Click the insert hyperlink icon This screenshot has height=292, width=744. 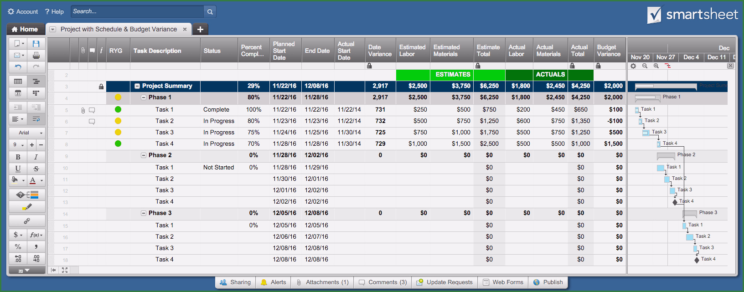coord(27,221)
